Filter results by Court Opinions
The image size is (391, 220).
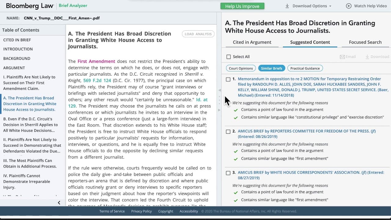[241, 68]
